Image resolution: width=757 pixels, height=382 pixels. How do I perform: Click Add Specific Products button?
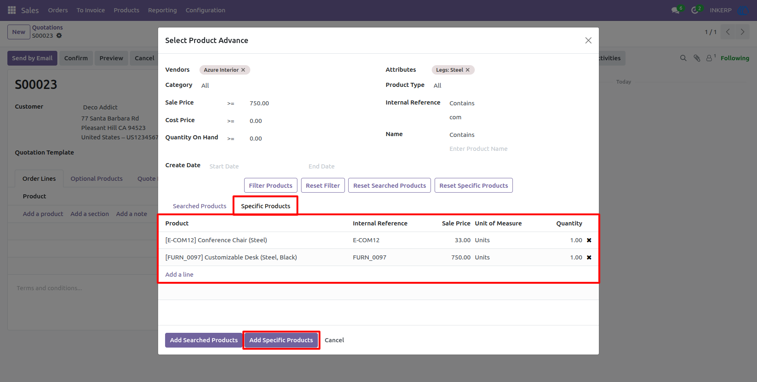281,340
